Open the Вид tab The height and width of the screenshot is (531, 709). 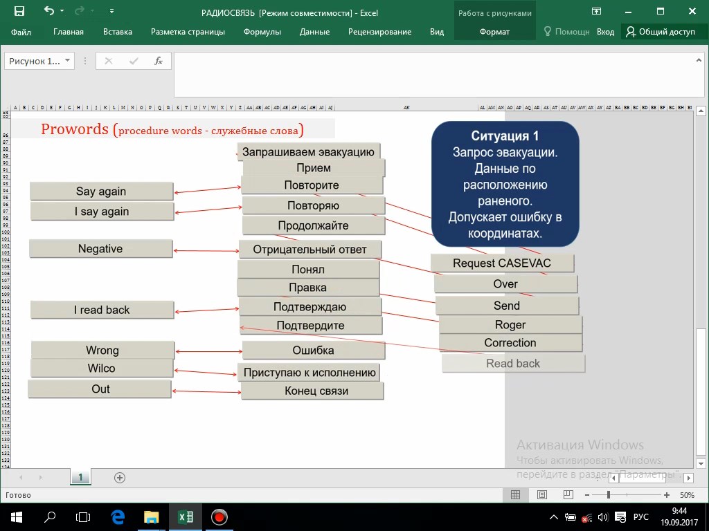(437, 32)
